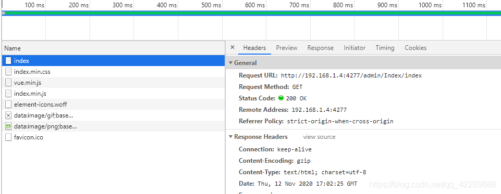The height and width of the screenshot is (194, 501).
Task: Click the script file icon beside vue.min.js
Action: (8, 83)
